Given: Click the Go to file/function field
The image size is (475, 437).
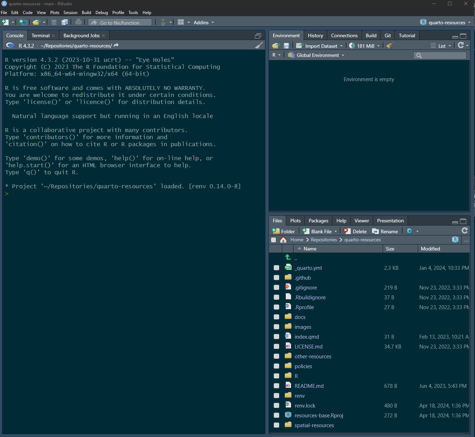Looking at the screenshot, I should (120, 23).
